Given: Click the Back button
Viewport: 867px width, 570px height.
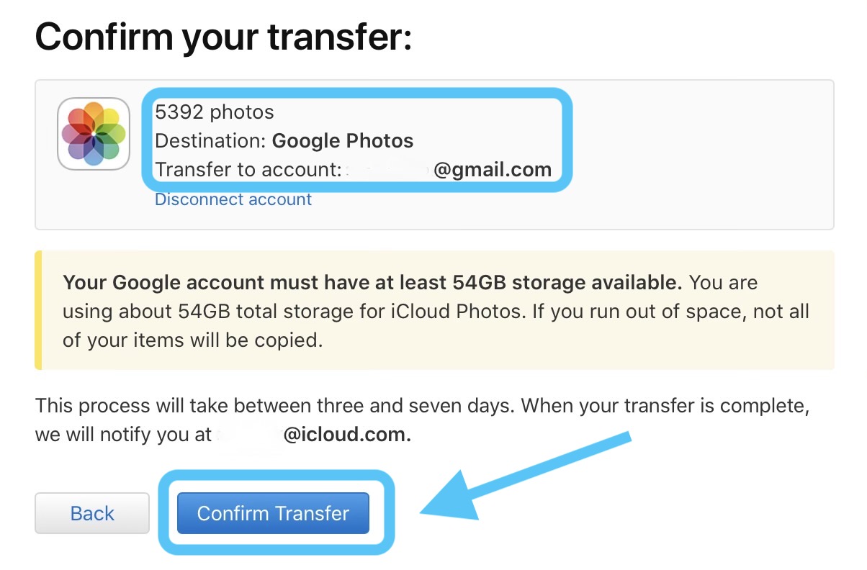Looking at the screenshot, I should pos(92,513).
